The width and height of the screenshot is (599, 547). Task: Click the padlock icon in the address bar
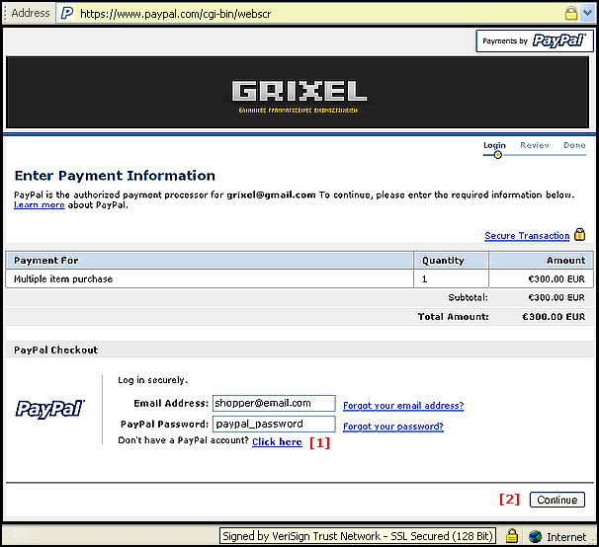(x=570, y=14)
